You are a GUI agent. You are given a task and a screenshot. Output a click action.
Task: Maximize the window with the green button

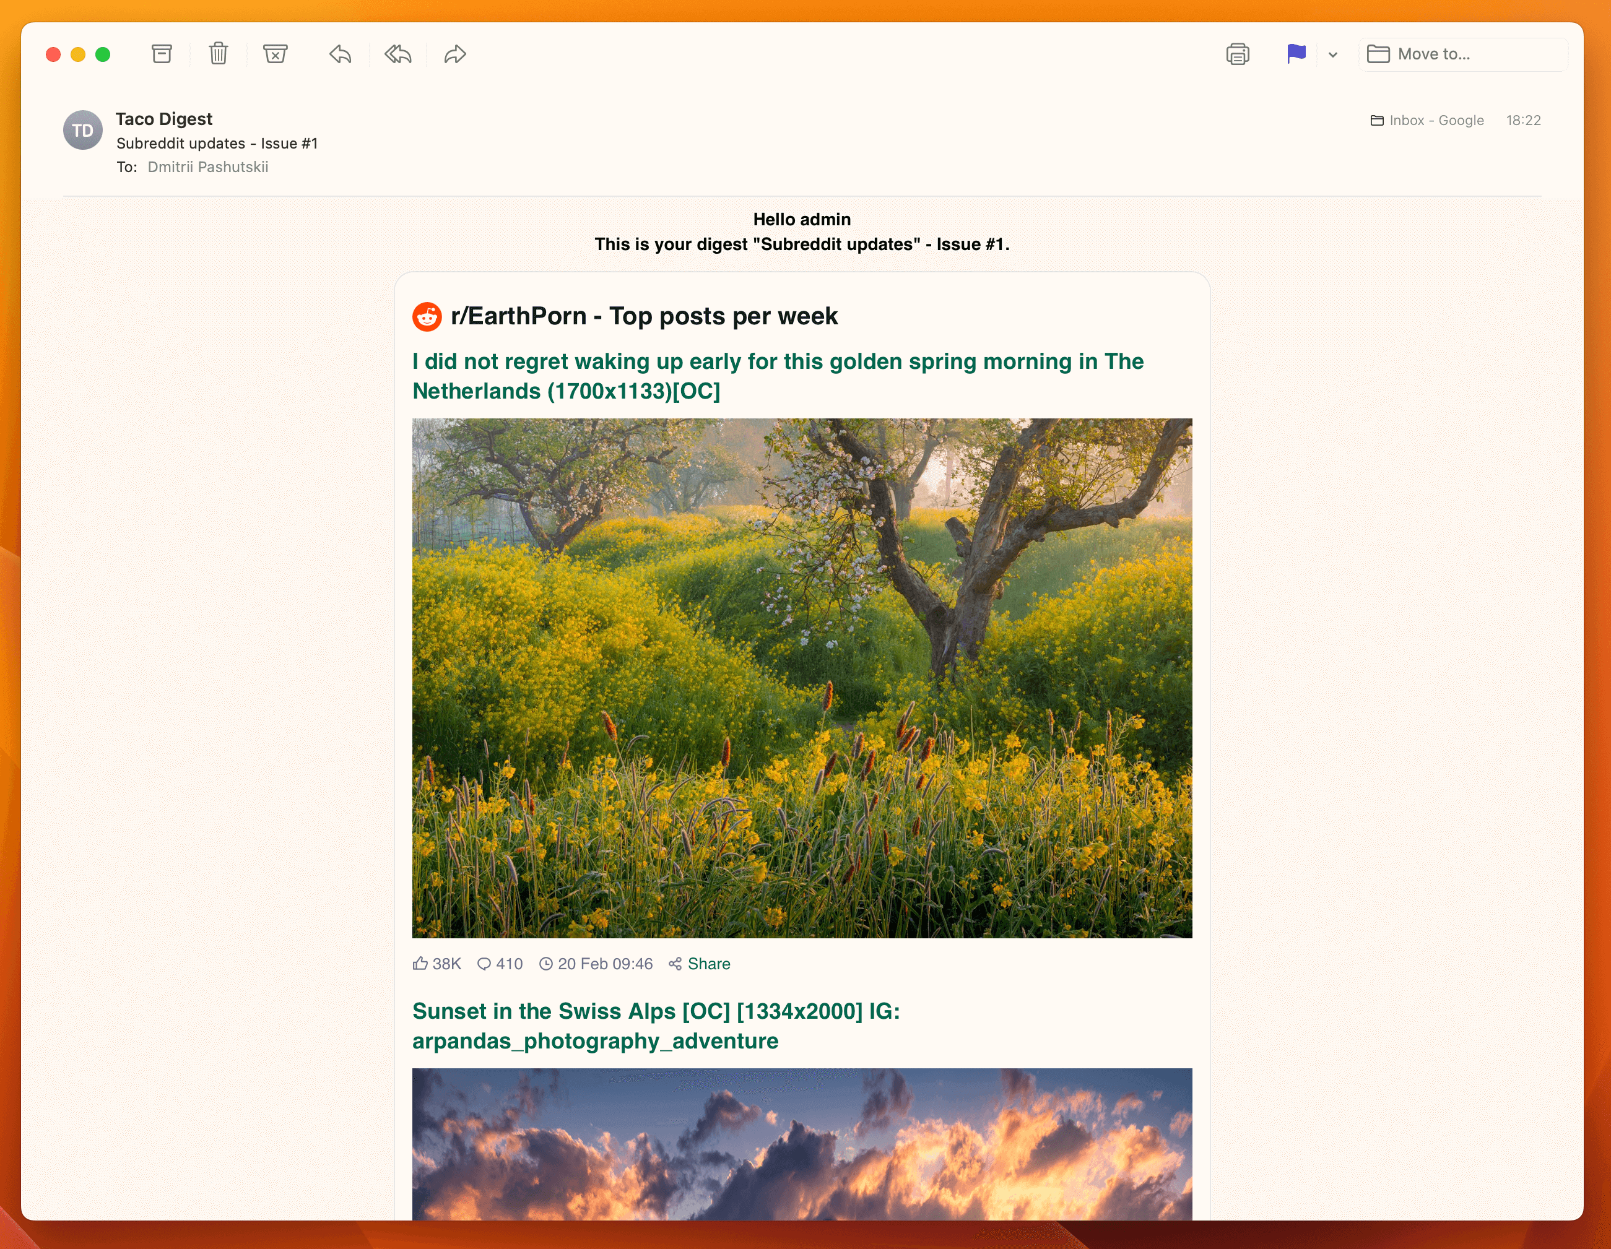click(103, 54)
